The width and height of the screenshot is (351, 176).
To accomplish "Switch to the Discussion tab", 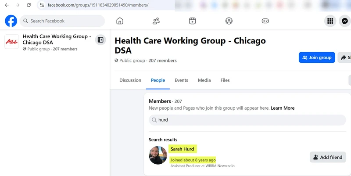I will point(130,80).
